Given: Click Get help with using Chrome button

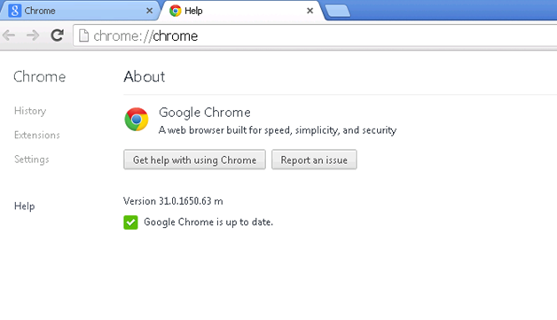Looking at the screenshot, I should point(194,160).
